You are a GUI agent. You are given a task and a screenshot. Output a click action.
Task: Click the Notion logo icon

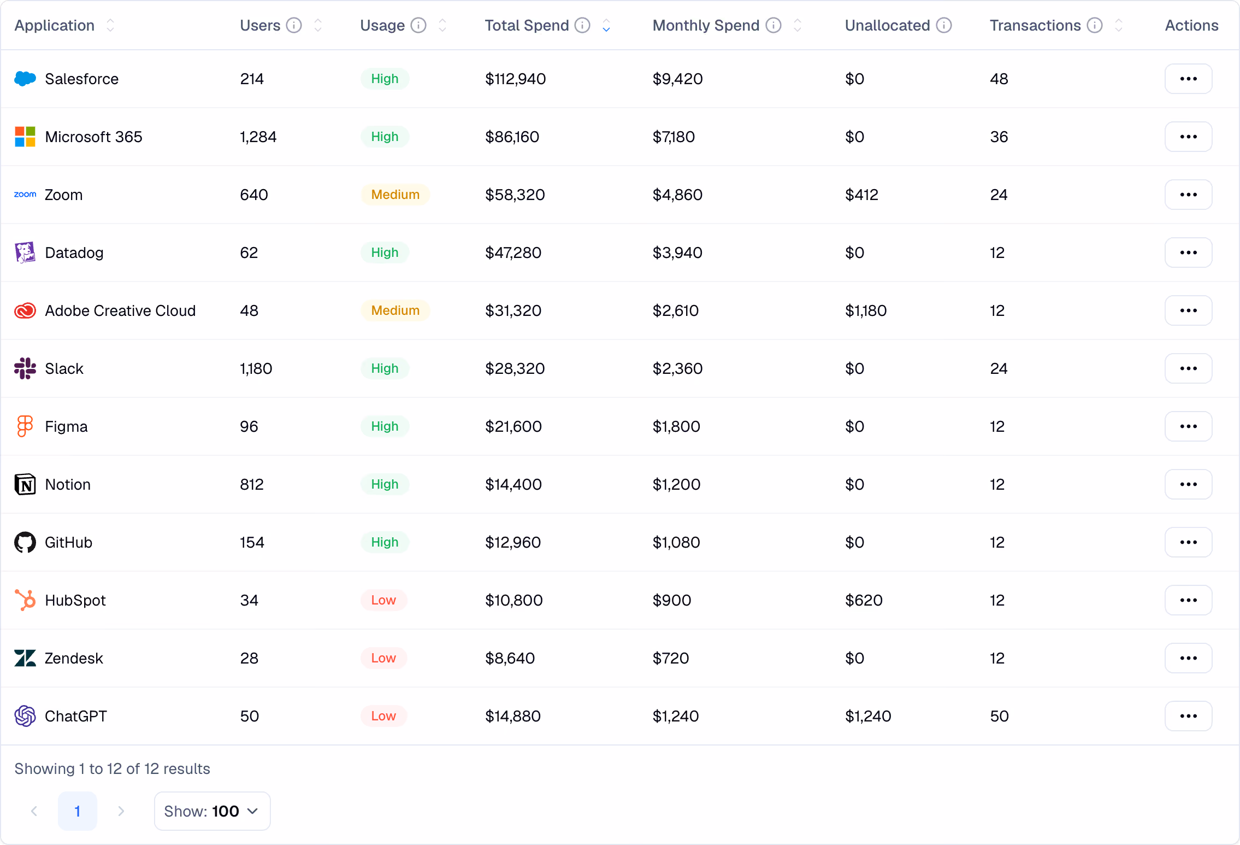click(x=25, y=484)
